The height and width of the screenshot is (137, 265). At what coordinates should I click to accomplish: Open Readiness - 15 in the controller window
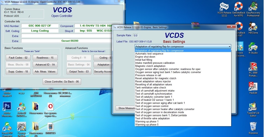coord(45,58)
